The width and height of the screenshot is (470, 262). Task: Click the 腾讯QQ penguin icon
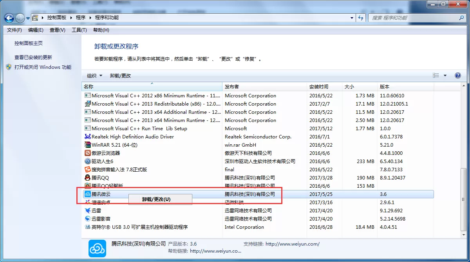click(88, 178)
